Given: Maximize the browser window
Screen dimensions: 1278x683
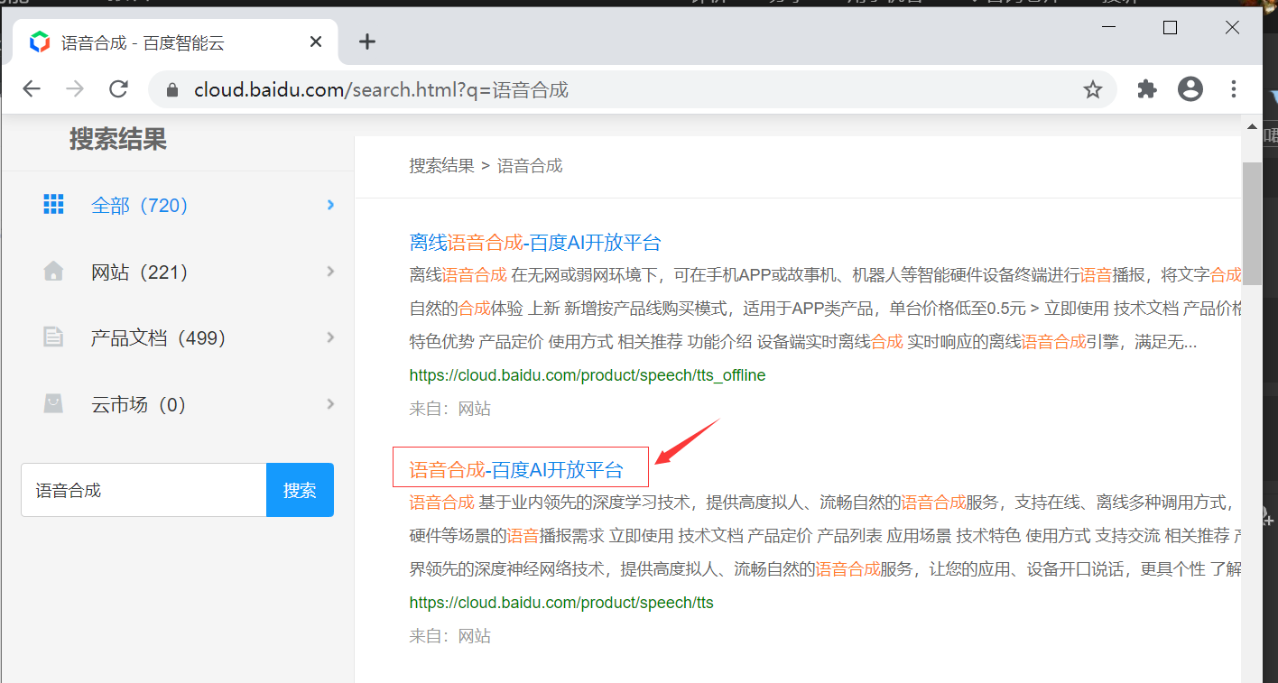Looking at the screenshot, I should point(1171,28).
